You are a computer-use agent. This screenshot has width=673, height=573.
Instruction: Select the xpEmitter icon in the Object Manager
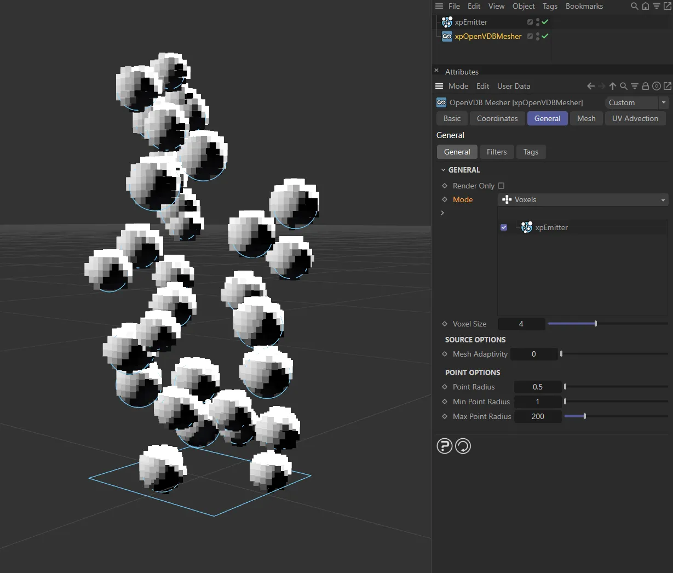pos(447,22)
